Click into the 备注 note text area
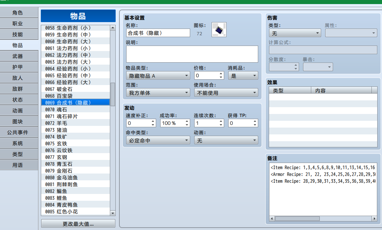The image size is (382, 230). pyautogui.click(x=323, y=189)
